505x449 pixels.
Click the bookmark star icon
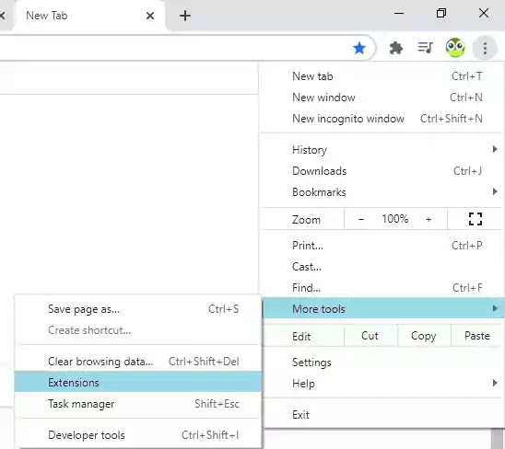pyautogui.click(x=358, y=48)
